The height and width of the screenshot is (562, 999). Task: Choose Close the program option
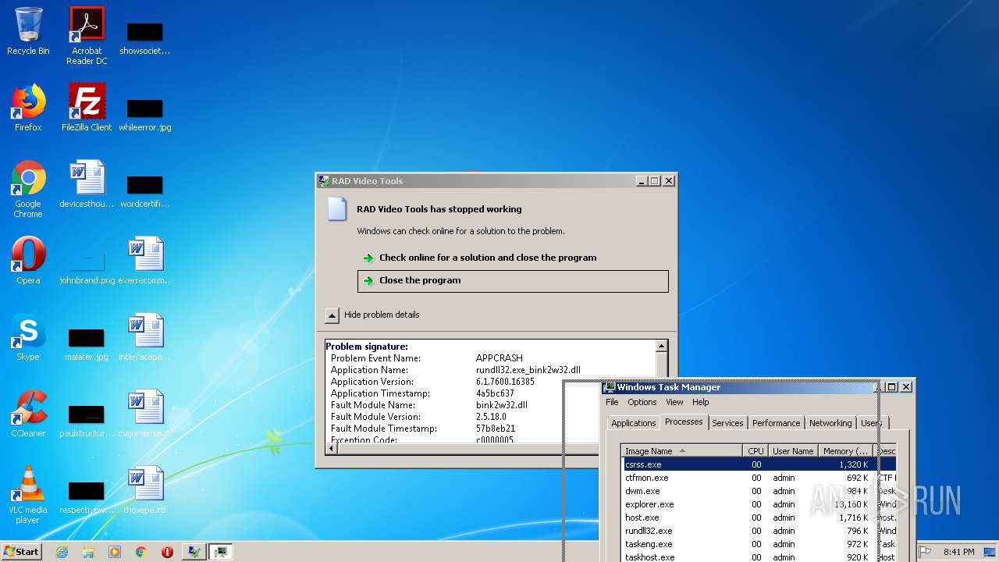(513, 281)
